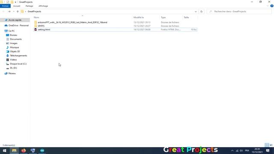Image resolution: width=274 pixels, height=154 pixels.
Task: Open Documents in the sidebar
Action: point(16,39)
